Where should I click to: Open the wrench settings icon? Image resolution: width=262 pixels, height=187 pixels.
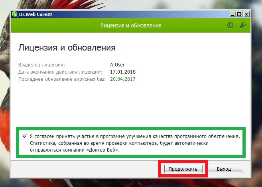pos(242,25)
